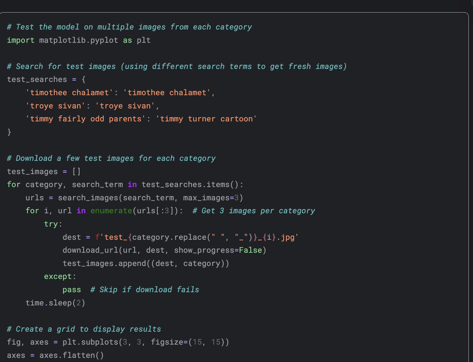Click the 'Download a few test images' comment

tap(111, 158)
